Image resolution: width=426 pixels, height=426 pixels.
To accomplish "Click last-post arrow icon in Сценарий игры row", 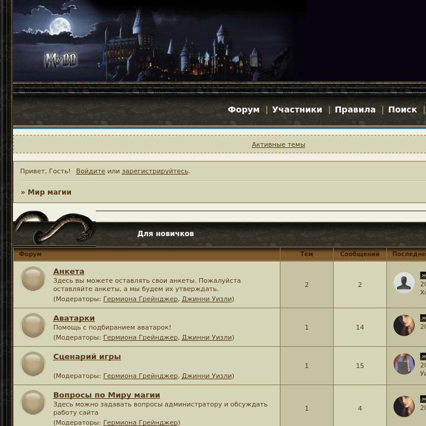I will click(x=423, y=356).
